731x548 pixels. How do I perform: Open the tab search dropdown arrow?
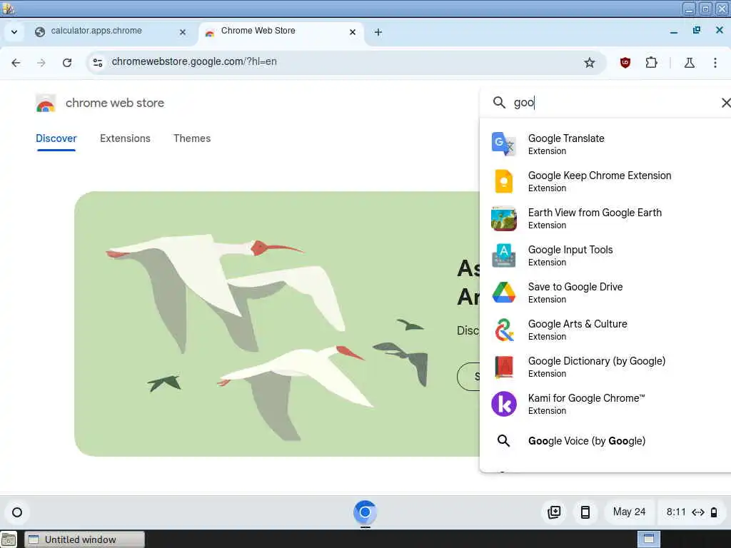click(14, 32)
